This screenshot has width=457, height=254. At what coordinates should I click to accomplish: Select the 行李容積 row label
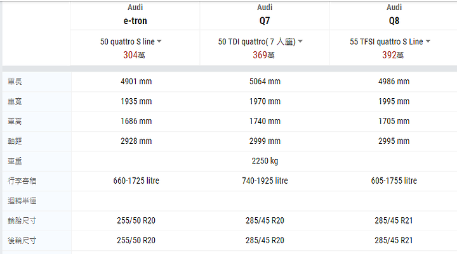click(x=22, y=181)
